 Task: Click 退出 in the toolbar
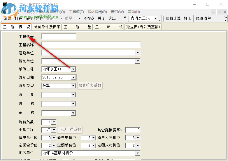[112, 18]
